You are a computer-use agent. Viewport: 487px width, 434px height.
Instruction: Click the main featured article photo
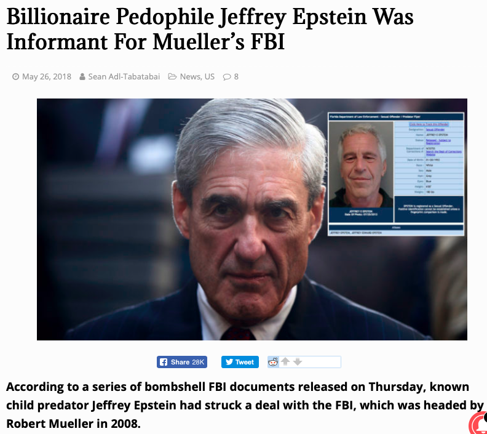click(252, 220)
